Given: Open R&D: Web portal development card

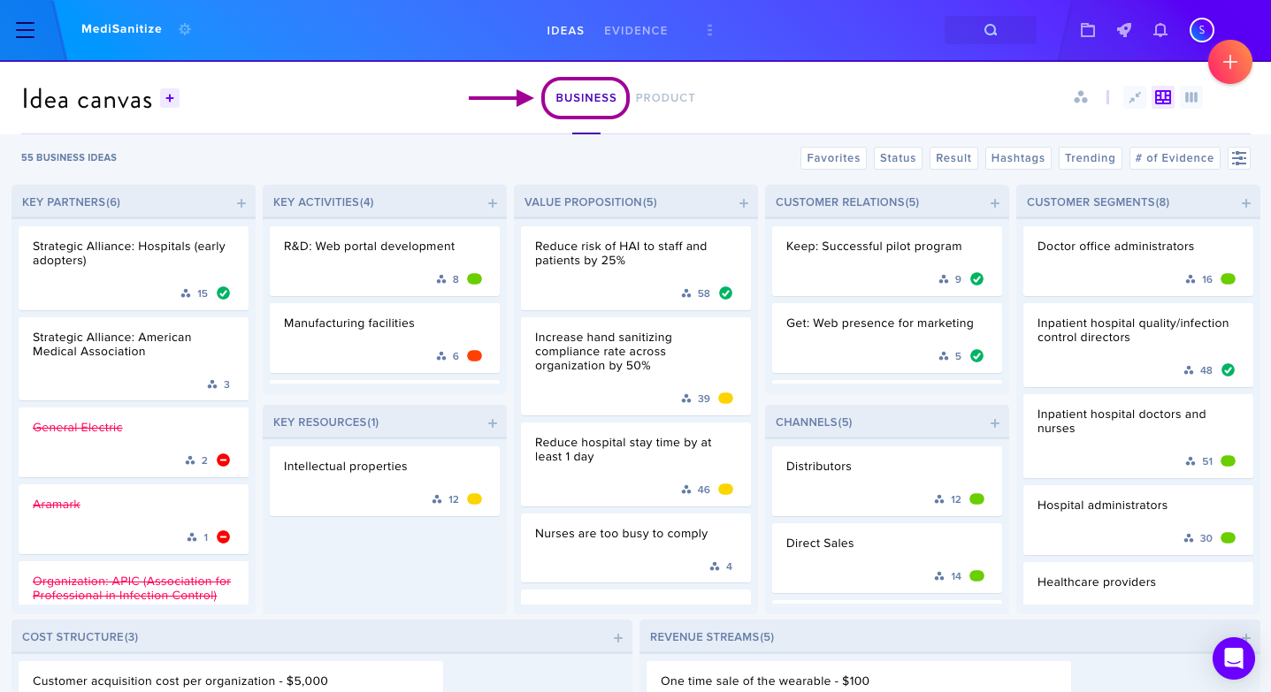Looking at the screenshot, I should pos(385,261).
